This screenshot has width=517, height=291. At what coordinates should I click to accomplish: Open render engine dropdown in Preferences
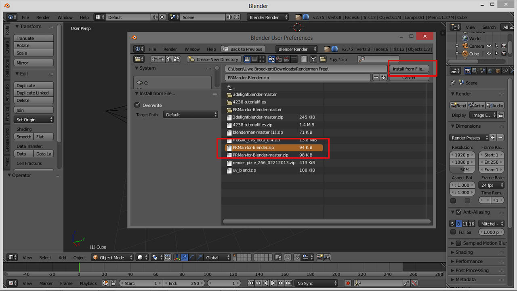(x=297, y=49)
